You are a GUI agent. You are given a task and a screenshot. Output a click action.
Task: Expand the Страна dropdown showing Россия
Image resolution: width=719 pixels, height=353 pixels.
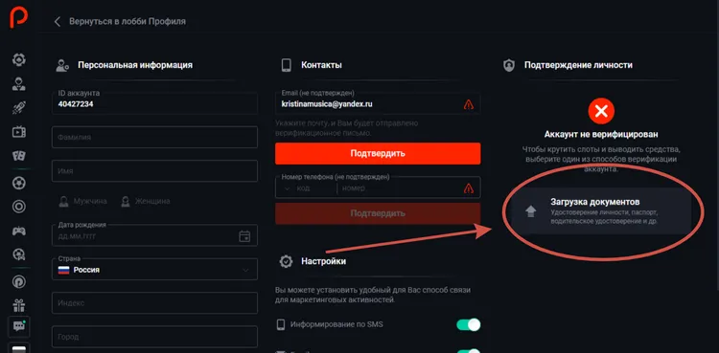click(x=154, y=270)
